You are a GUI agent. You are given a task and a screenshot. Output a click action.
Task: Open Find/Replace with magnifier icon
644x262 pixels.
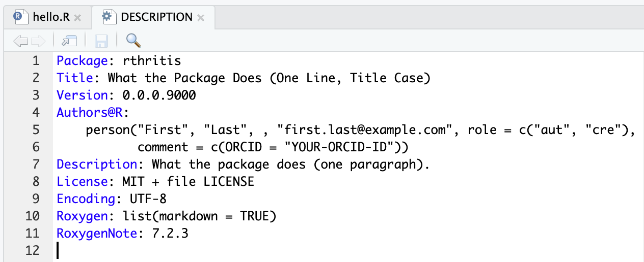coord(133,40)
